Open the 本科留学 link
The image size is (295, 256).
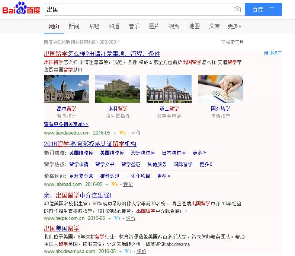(118, 108)
